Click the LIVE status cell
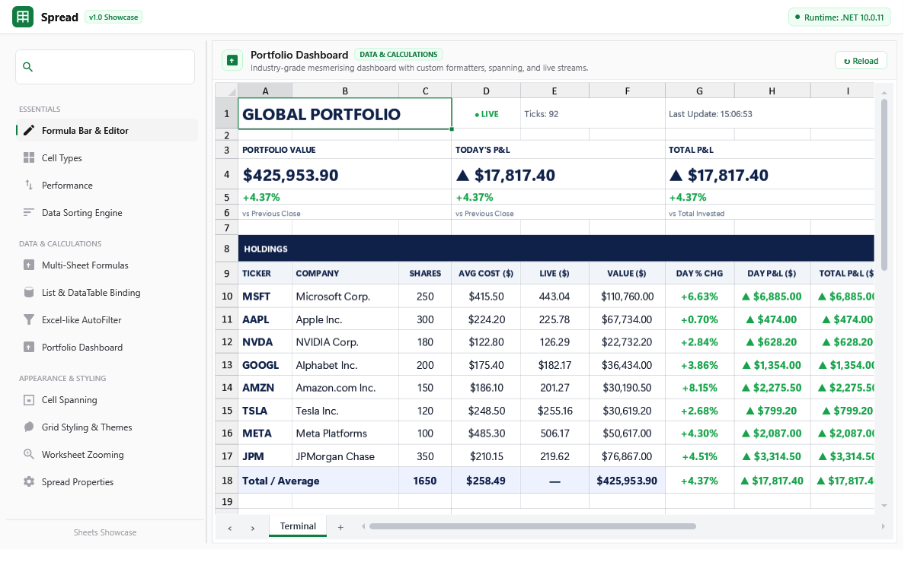 coord(486,114)
